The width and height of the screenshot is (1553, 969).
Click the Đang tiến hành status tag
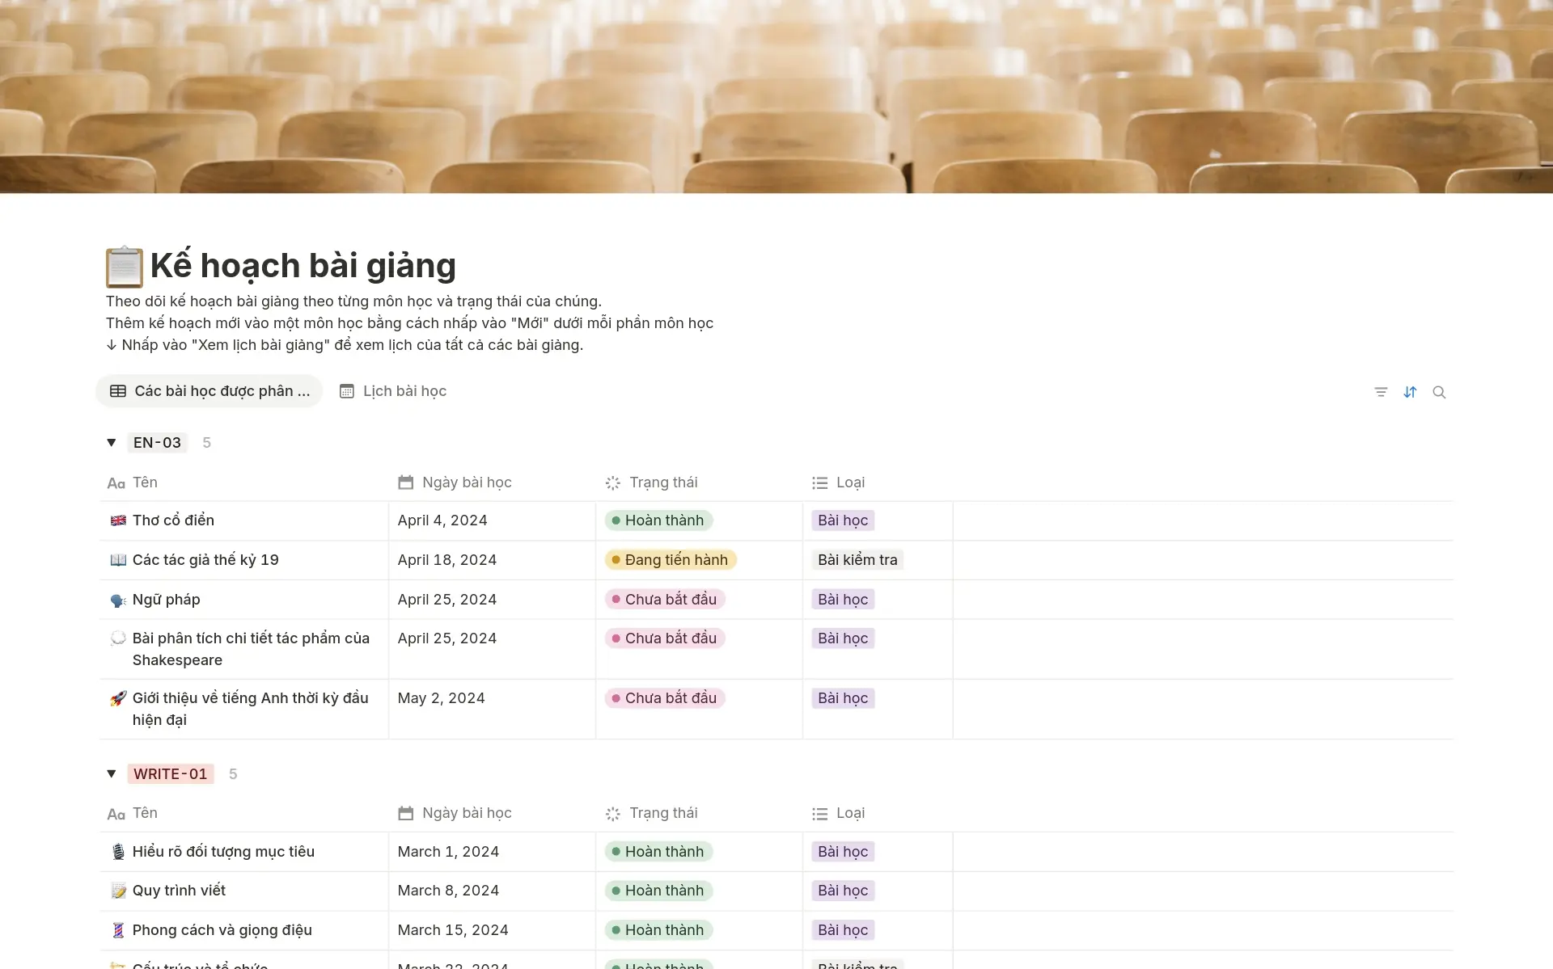point(670,560)
